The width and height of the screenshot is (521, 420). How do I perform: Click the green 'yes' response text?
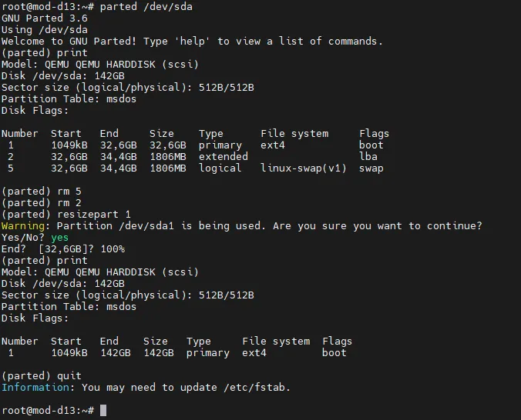[x=60, y=238]
